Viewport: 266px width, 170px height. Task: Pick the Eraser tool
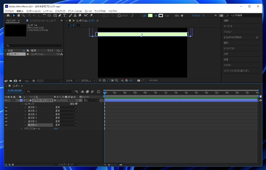coord(80,15)
